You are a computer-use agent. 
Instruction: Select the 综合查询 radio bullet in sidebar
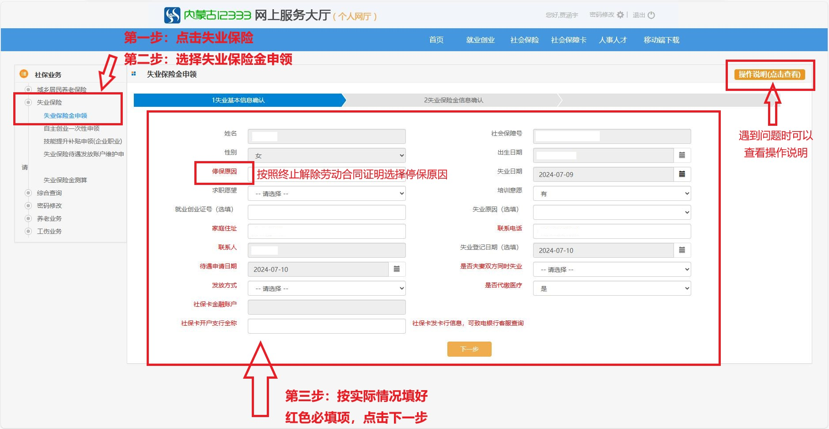(x=28, y=193)
